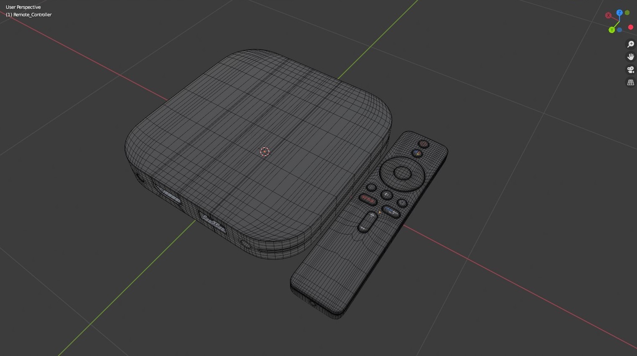Screen dimensions: 637x356
Task: Click the Z axis ball on the navigation gizmo
Action: [x=619, y=13]
